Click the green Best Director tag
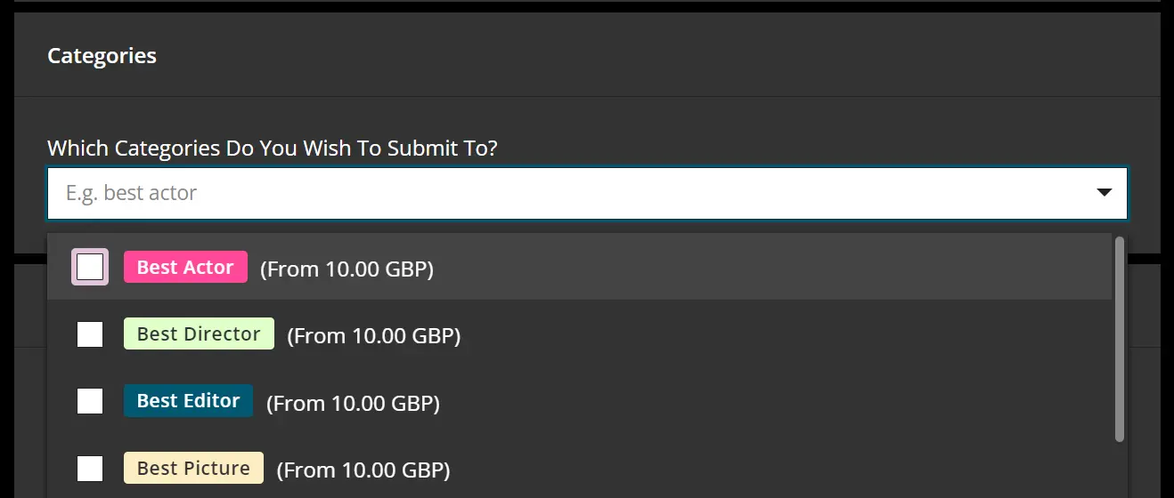The height and width of the screenshot is (498, 1174). [199, 333]
